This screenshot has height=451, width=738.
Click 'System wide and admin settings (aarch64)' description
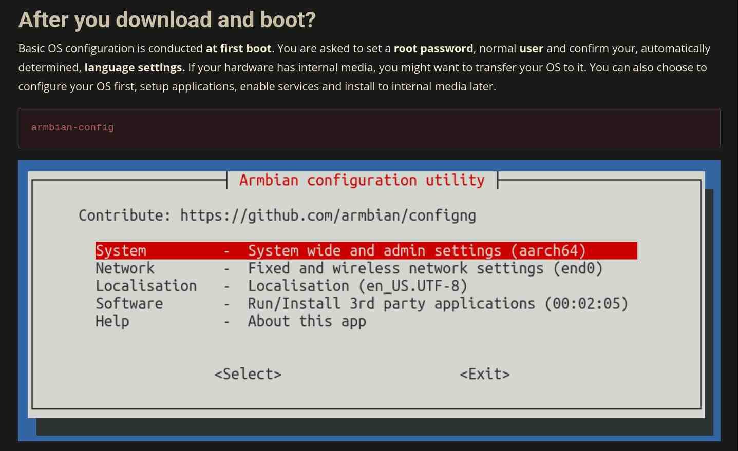417,250
